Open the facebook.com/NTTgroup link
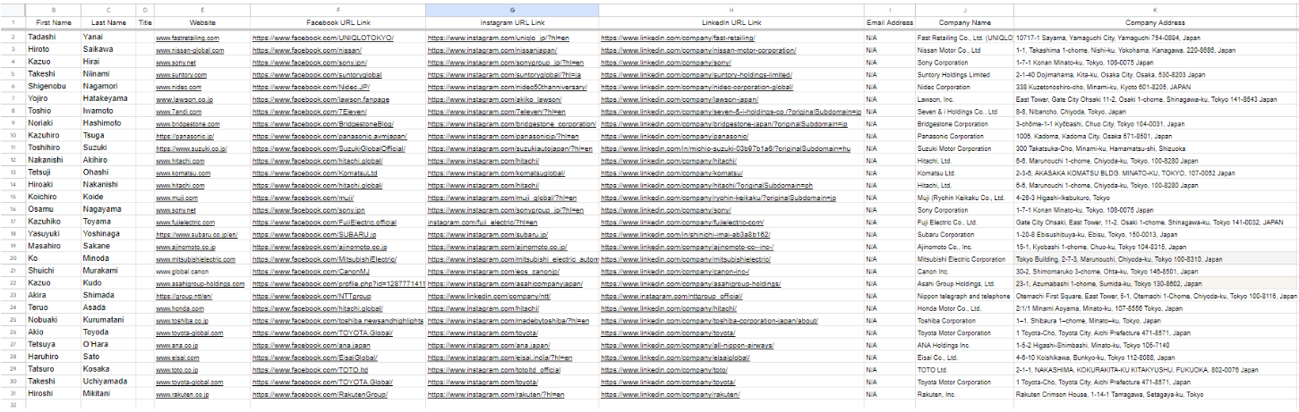Viewport: 1299px width, 412px height. click(x=312, y=296)
